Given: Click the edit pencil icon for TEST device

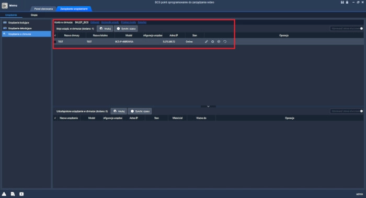Looking at the screenshot, I should click(x=207, y=41).
